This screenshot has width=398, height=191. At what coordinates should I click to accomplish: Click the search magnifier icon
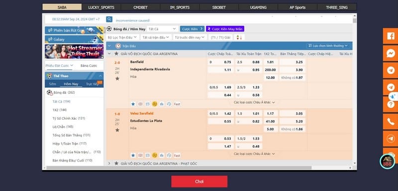(109, 19)
